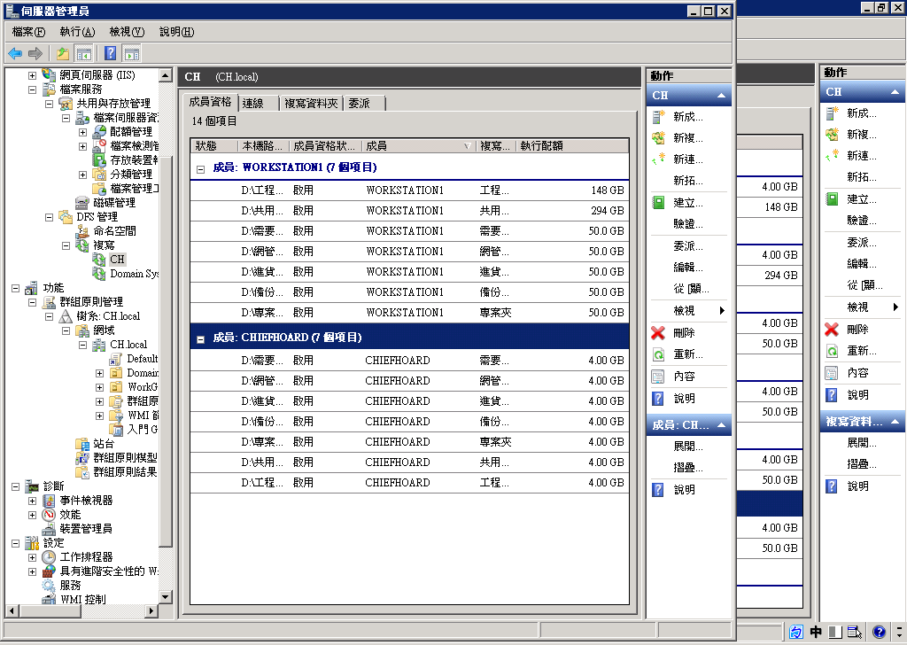Click the 新複... icon in front actions pane
Viewport: 907px width, 645px height.
pyautogui.click(x=658, y=138)
